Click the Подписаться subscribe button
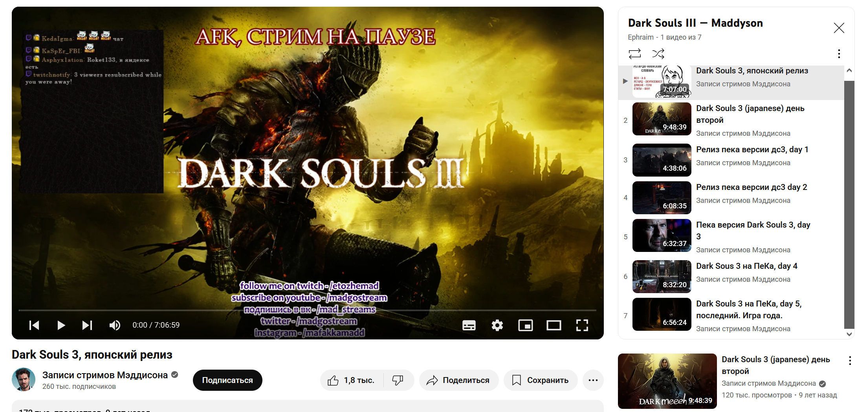The height and width of the screenshot is (412, 867). (227, 380)
